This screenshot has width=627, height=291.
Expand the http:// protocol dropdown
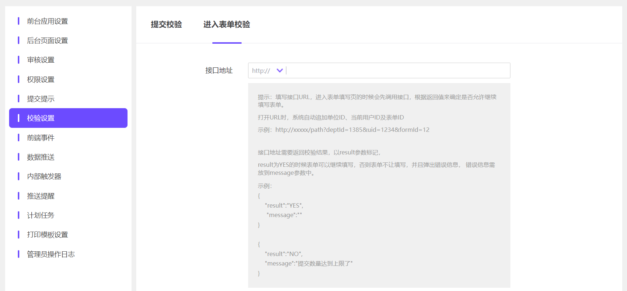coord(262,71)
